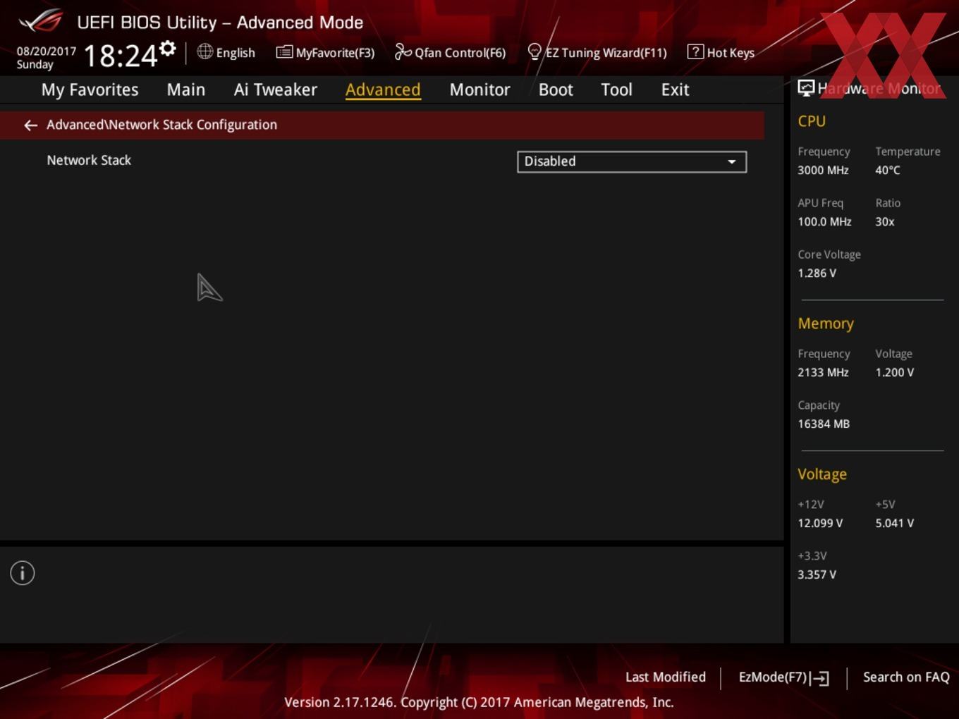
Task: Select the Advanced tab
Action: tap(383, 90)
